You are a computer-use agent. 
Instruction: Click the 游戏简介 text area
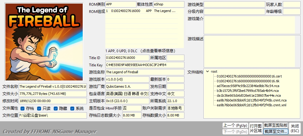pyautogui.click(x=252, y=25)
